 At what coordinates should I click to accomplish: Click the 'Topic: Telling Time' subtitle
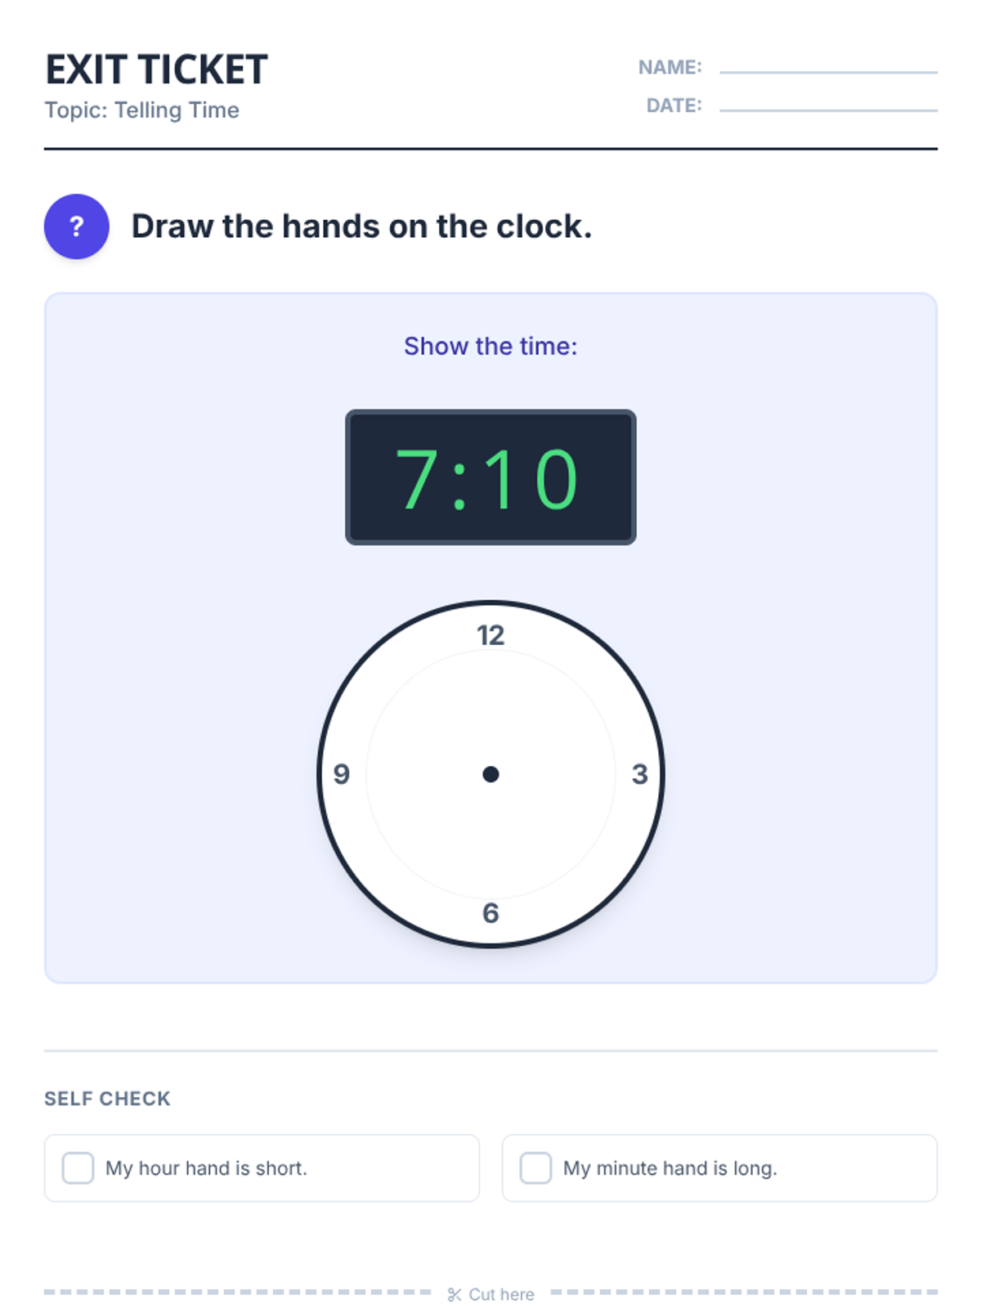click(141, 110)
